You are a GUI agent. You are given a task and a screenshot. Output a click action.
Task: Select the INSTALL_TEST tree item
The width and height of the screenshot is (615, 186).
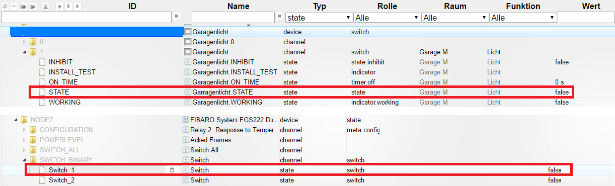click(72, 72)
